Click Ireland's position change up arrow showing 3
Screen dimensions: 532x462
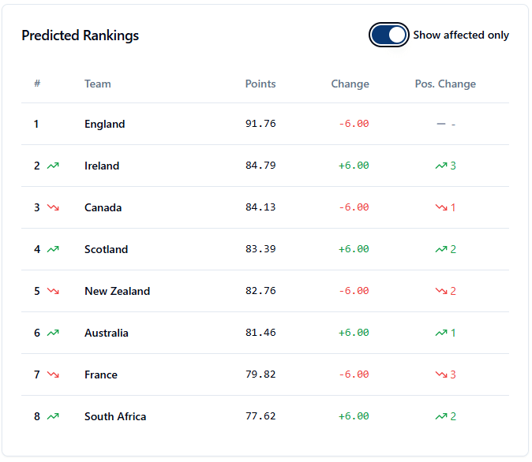pyautogui.click(x=440, y=166)
